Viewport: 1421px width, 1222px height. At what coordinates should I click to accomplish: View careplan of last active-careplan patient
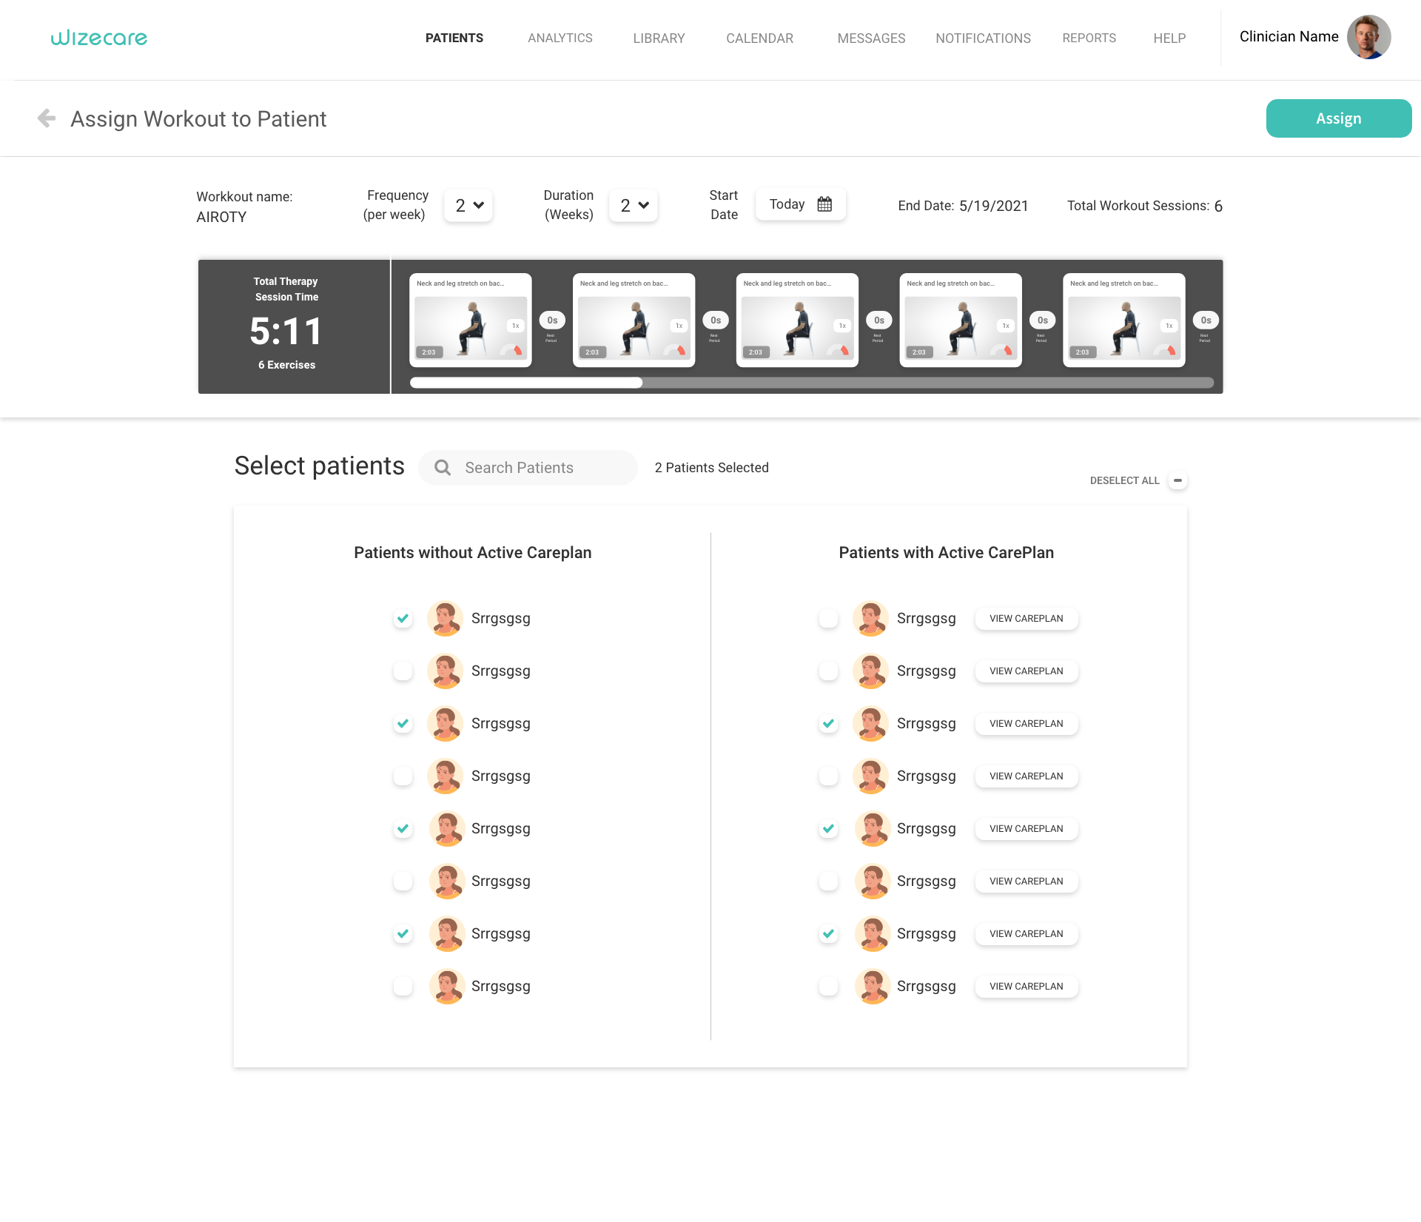click(x=1026, y=986)
